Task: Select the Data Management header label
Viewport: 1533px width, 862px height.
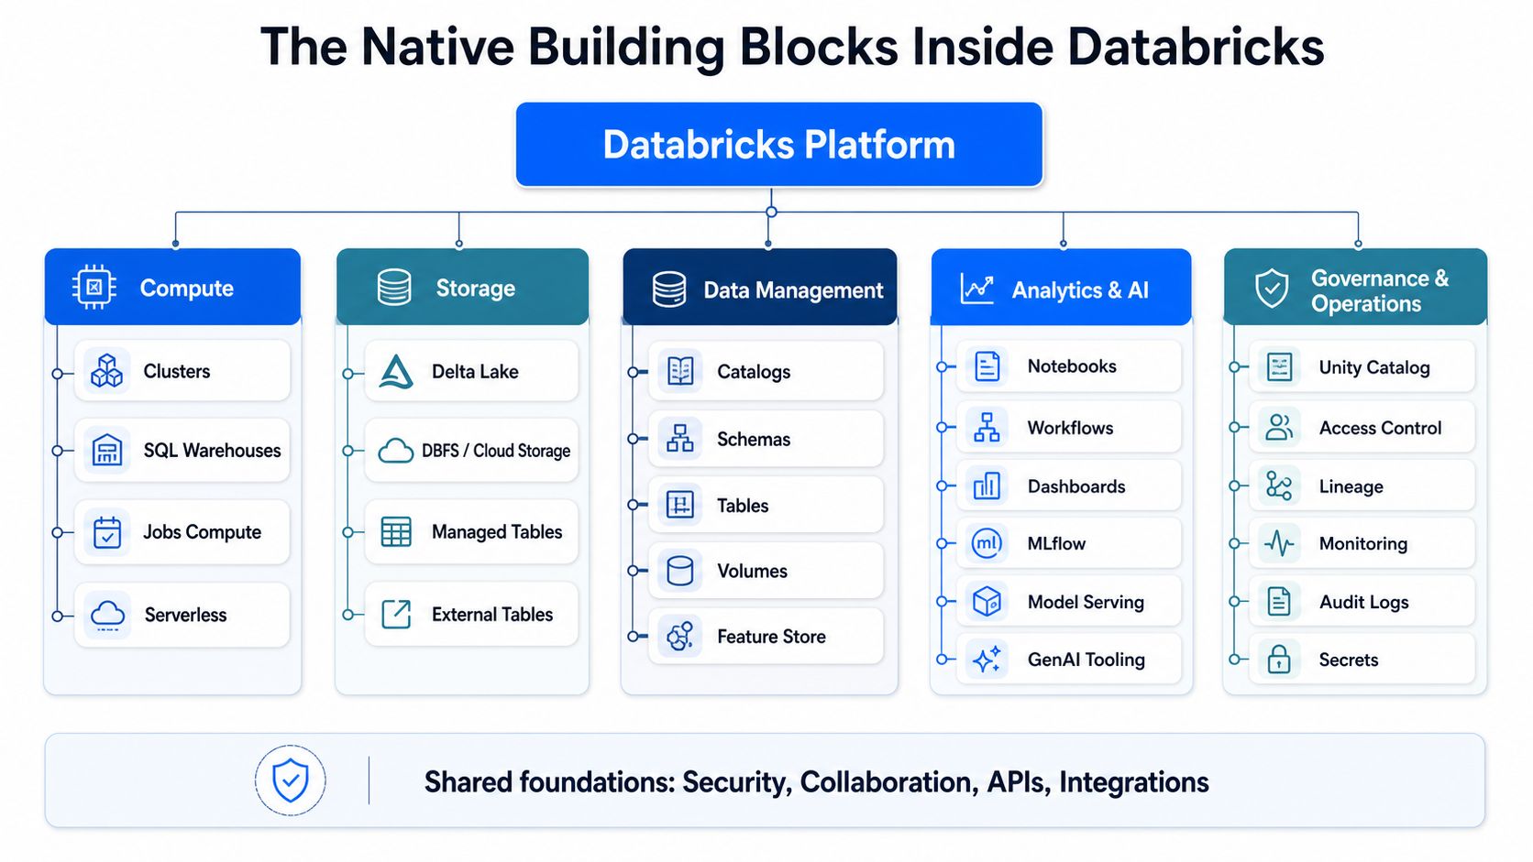Action: [793, 290]
